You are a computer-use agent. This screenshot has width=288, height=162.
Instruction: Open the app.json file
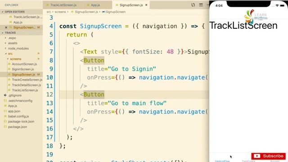coord(14,111)
